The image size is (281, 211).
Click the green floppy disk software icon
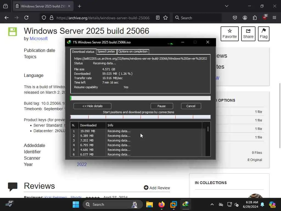[x=13, y=32]
